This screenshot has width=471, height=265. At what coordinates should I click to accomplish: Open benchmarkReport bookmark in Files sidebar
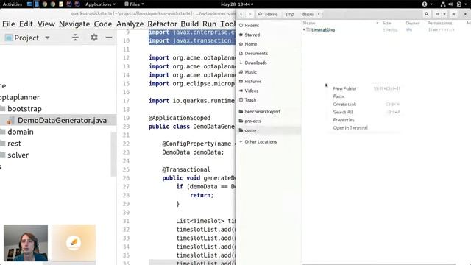262,111
